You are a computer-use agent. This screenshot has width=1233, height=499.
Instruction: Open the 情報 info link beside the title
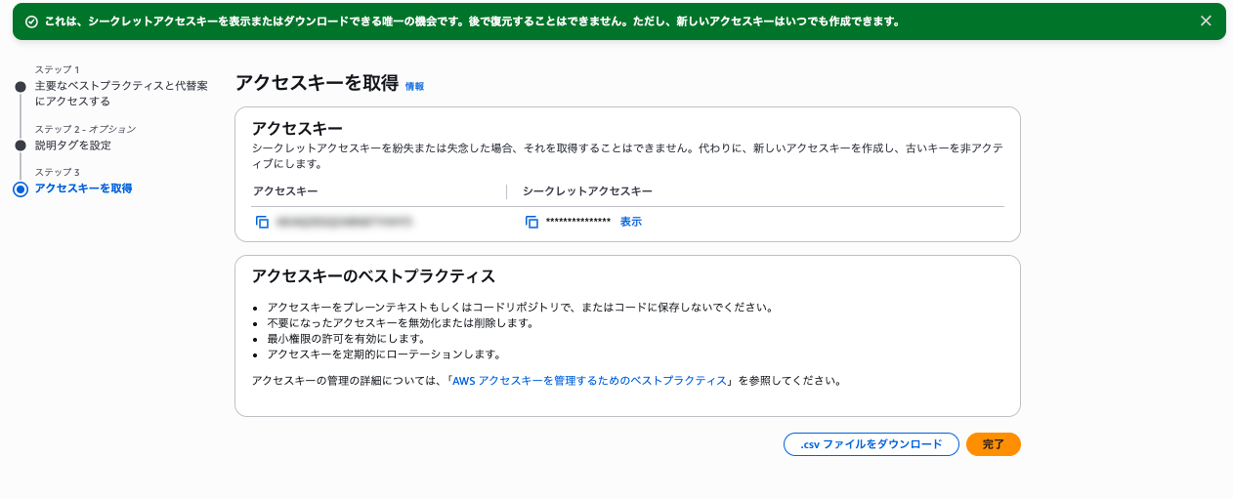click(414, 86)
